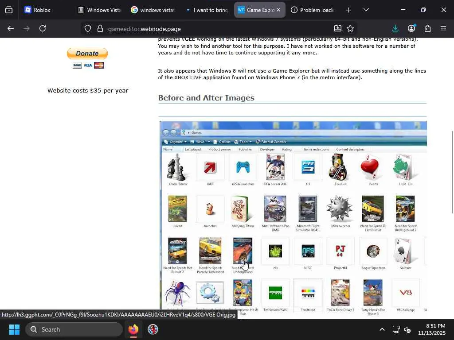
Task: Click 'Website costs $35 per year' text
Action: pos(88,90)
